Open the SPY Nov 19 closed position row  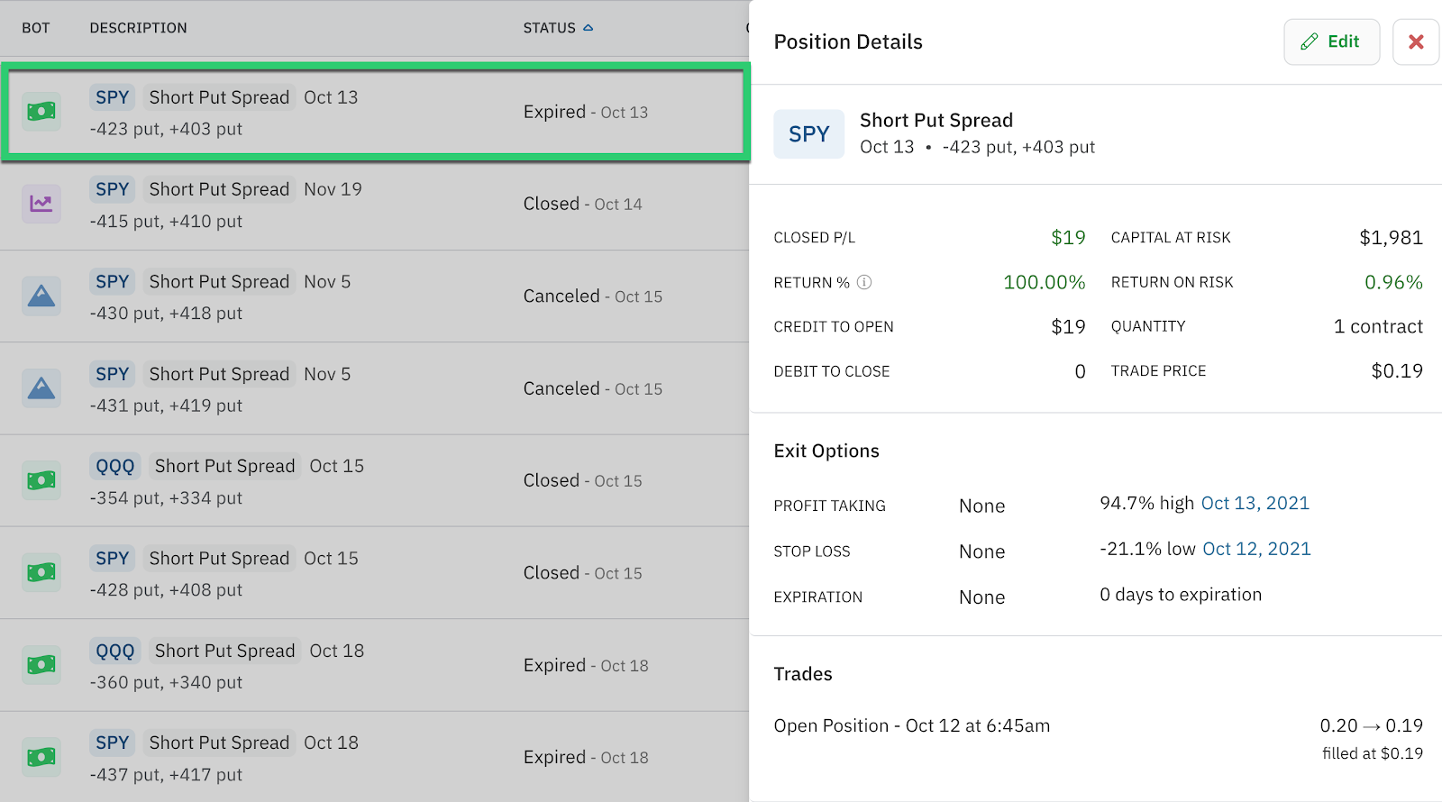click(x=374, y=205)
